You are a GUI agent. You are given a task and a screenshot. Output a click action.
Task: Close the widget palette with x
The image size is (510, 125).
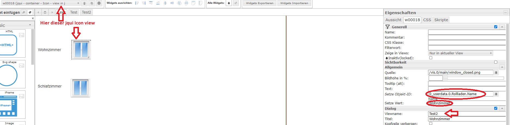33,18
